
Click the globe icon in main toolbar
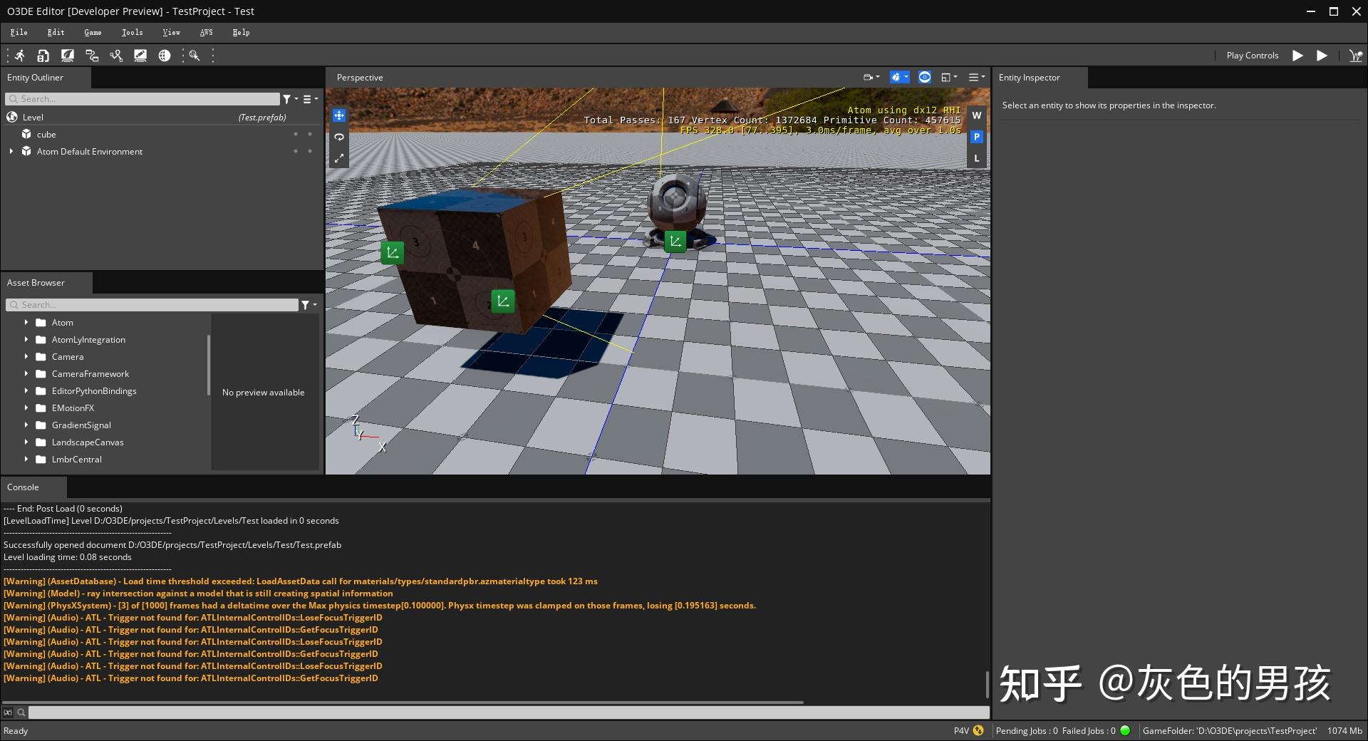click(x=165, y=56)
